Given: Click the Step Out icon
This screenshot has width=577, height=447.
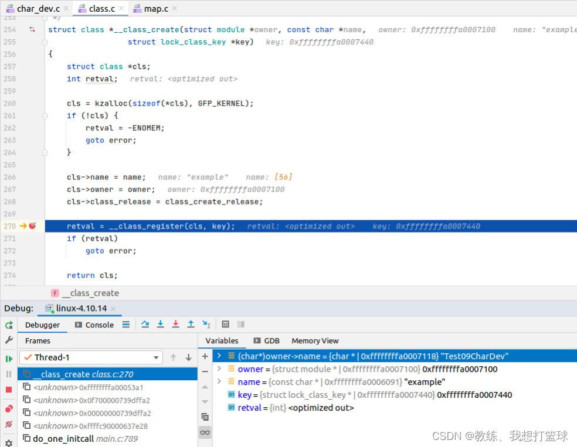Looking at the screenshot, I should click(x=191, y=324).
